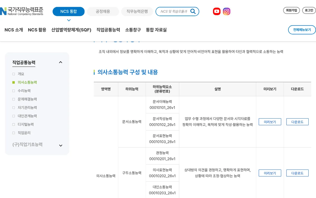The image size is (316, 198).
Task: Select the 대인소통능력 00010203_26v1 cell
Action: pyautogui.click(x=162, y=190)
